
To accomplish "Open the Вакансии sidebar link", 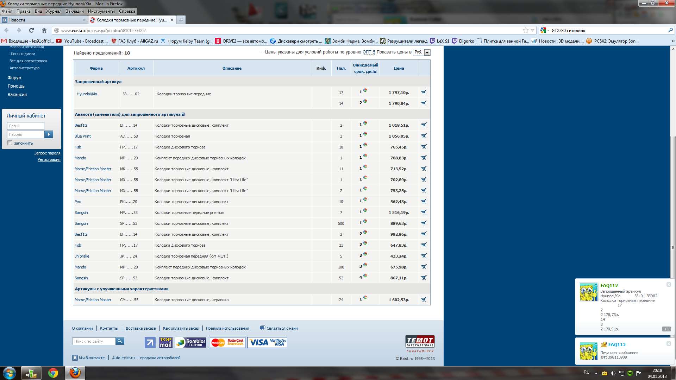I will [x=17, y=94].
